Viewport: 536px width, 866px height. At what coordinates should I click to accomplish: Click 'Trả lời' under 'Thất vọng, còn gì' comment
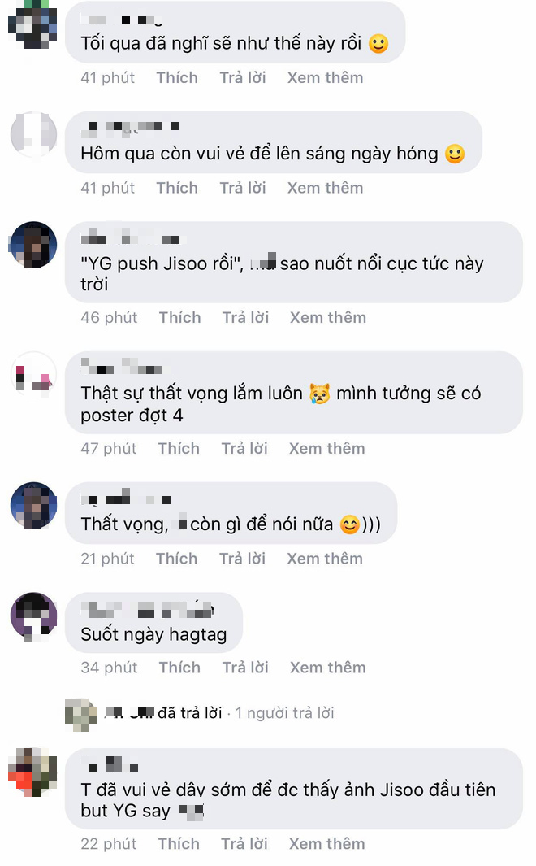242,559
